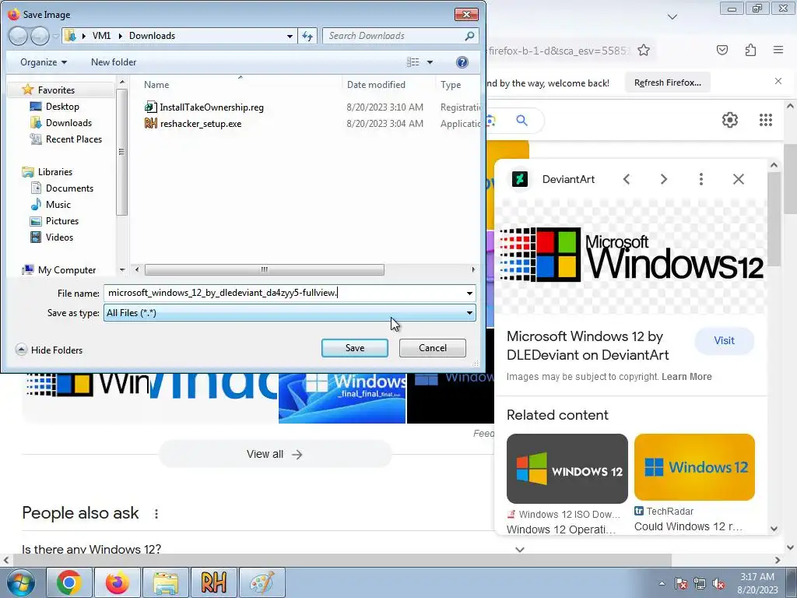Open Resource Hacker from taskbar
797x598 pixels.
(x=213, y=582)
